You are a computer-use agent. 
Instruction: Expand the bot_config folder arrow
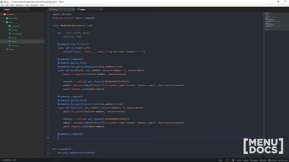[x=4, y=18]
